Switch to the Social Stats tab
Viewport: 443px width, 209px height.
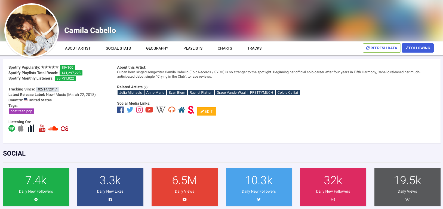pos(118,48)
